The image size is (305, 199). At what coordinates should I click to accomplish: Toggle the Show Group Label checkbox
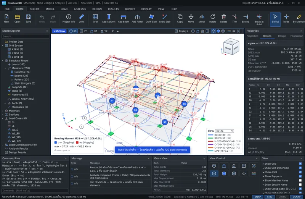click(300, 189)
